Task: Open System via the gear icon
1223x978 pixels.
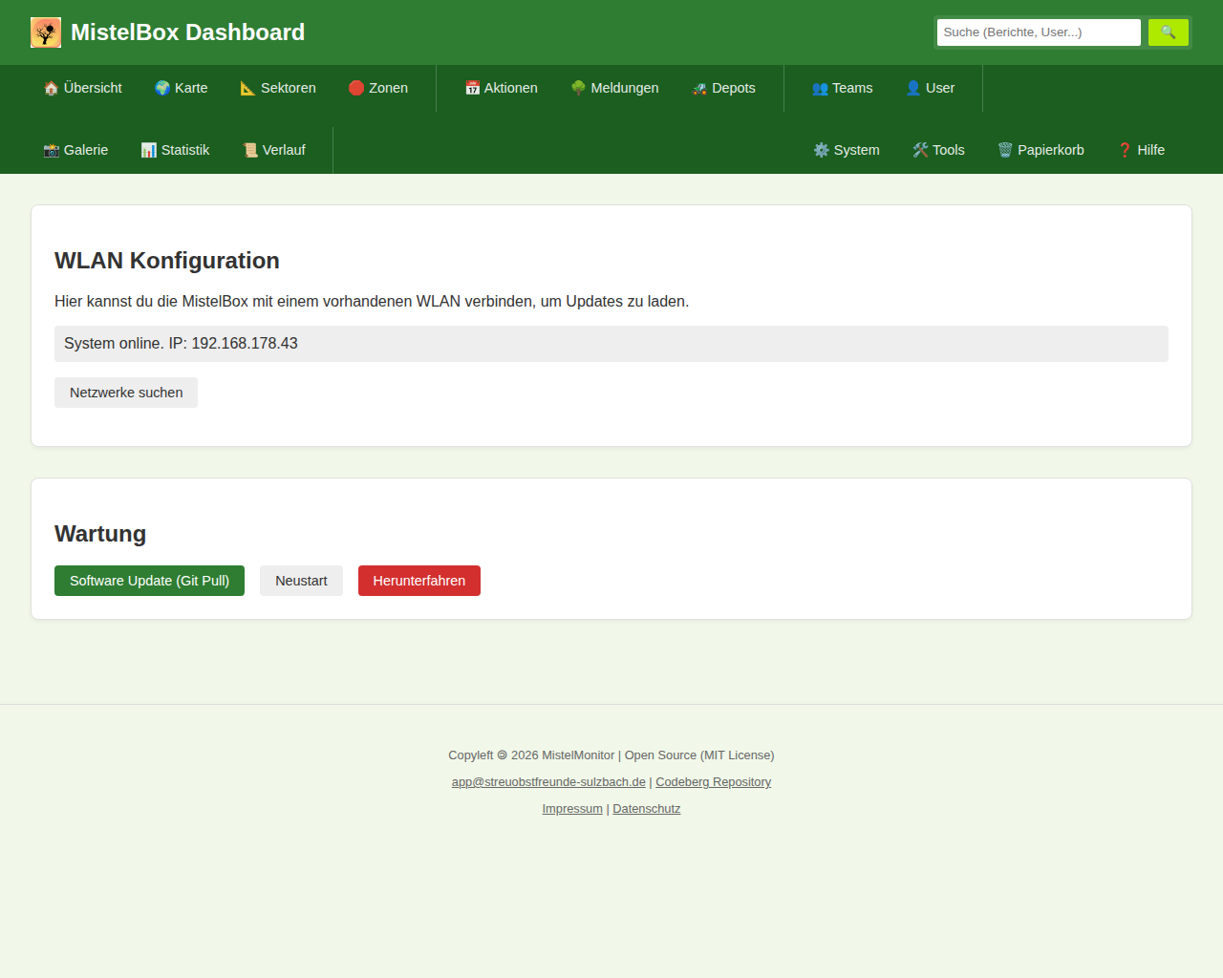Action: click(821, 150)
